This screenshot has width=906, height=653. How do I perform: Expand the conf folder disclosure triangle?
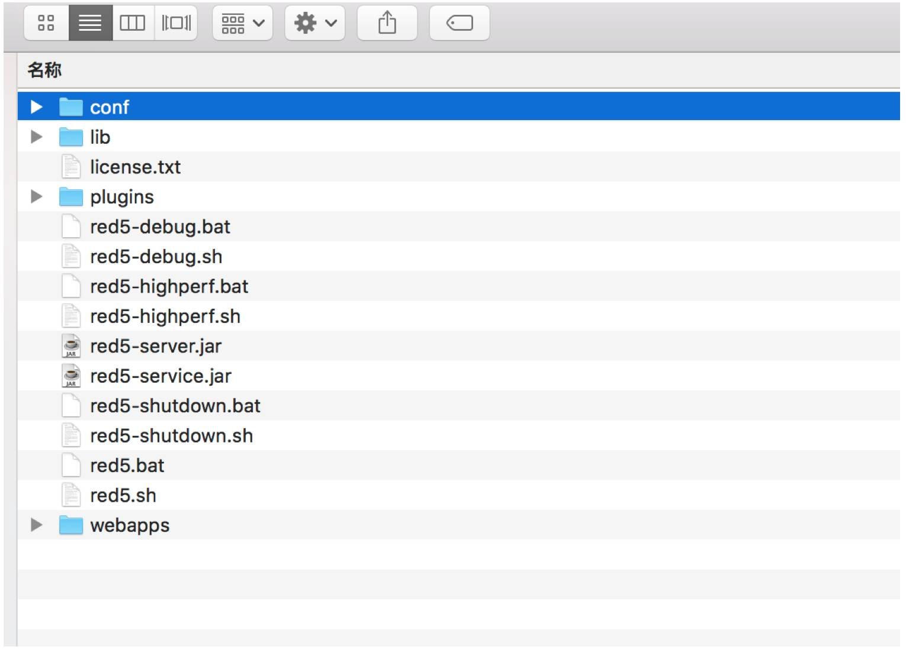pyautogui.click(x=37, y=107)
